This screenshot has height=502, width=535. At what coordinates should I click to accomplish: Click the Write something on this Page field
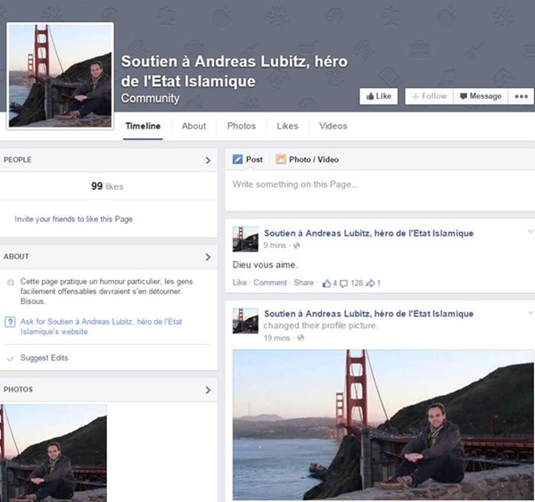(x=379, y=185)
